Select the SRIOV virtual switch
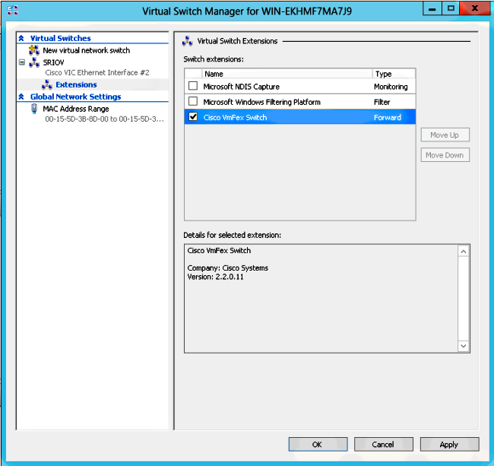This screenshot has width=494, height=466. (x=53, y=62)
